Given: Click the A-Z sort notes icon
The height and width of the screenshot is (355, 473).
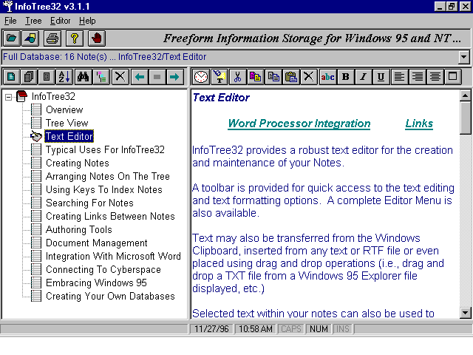Looking at the screenshot, I should 64,76.
